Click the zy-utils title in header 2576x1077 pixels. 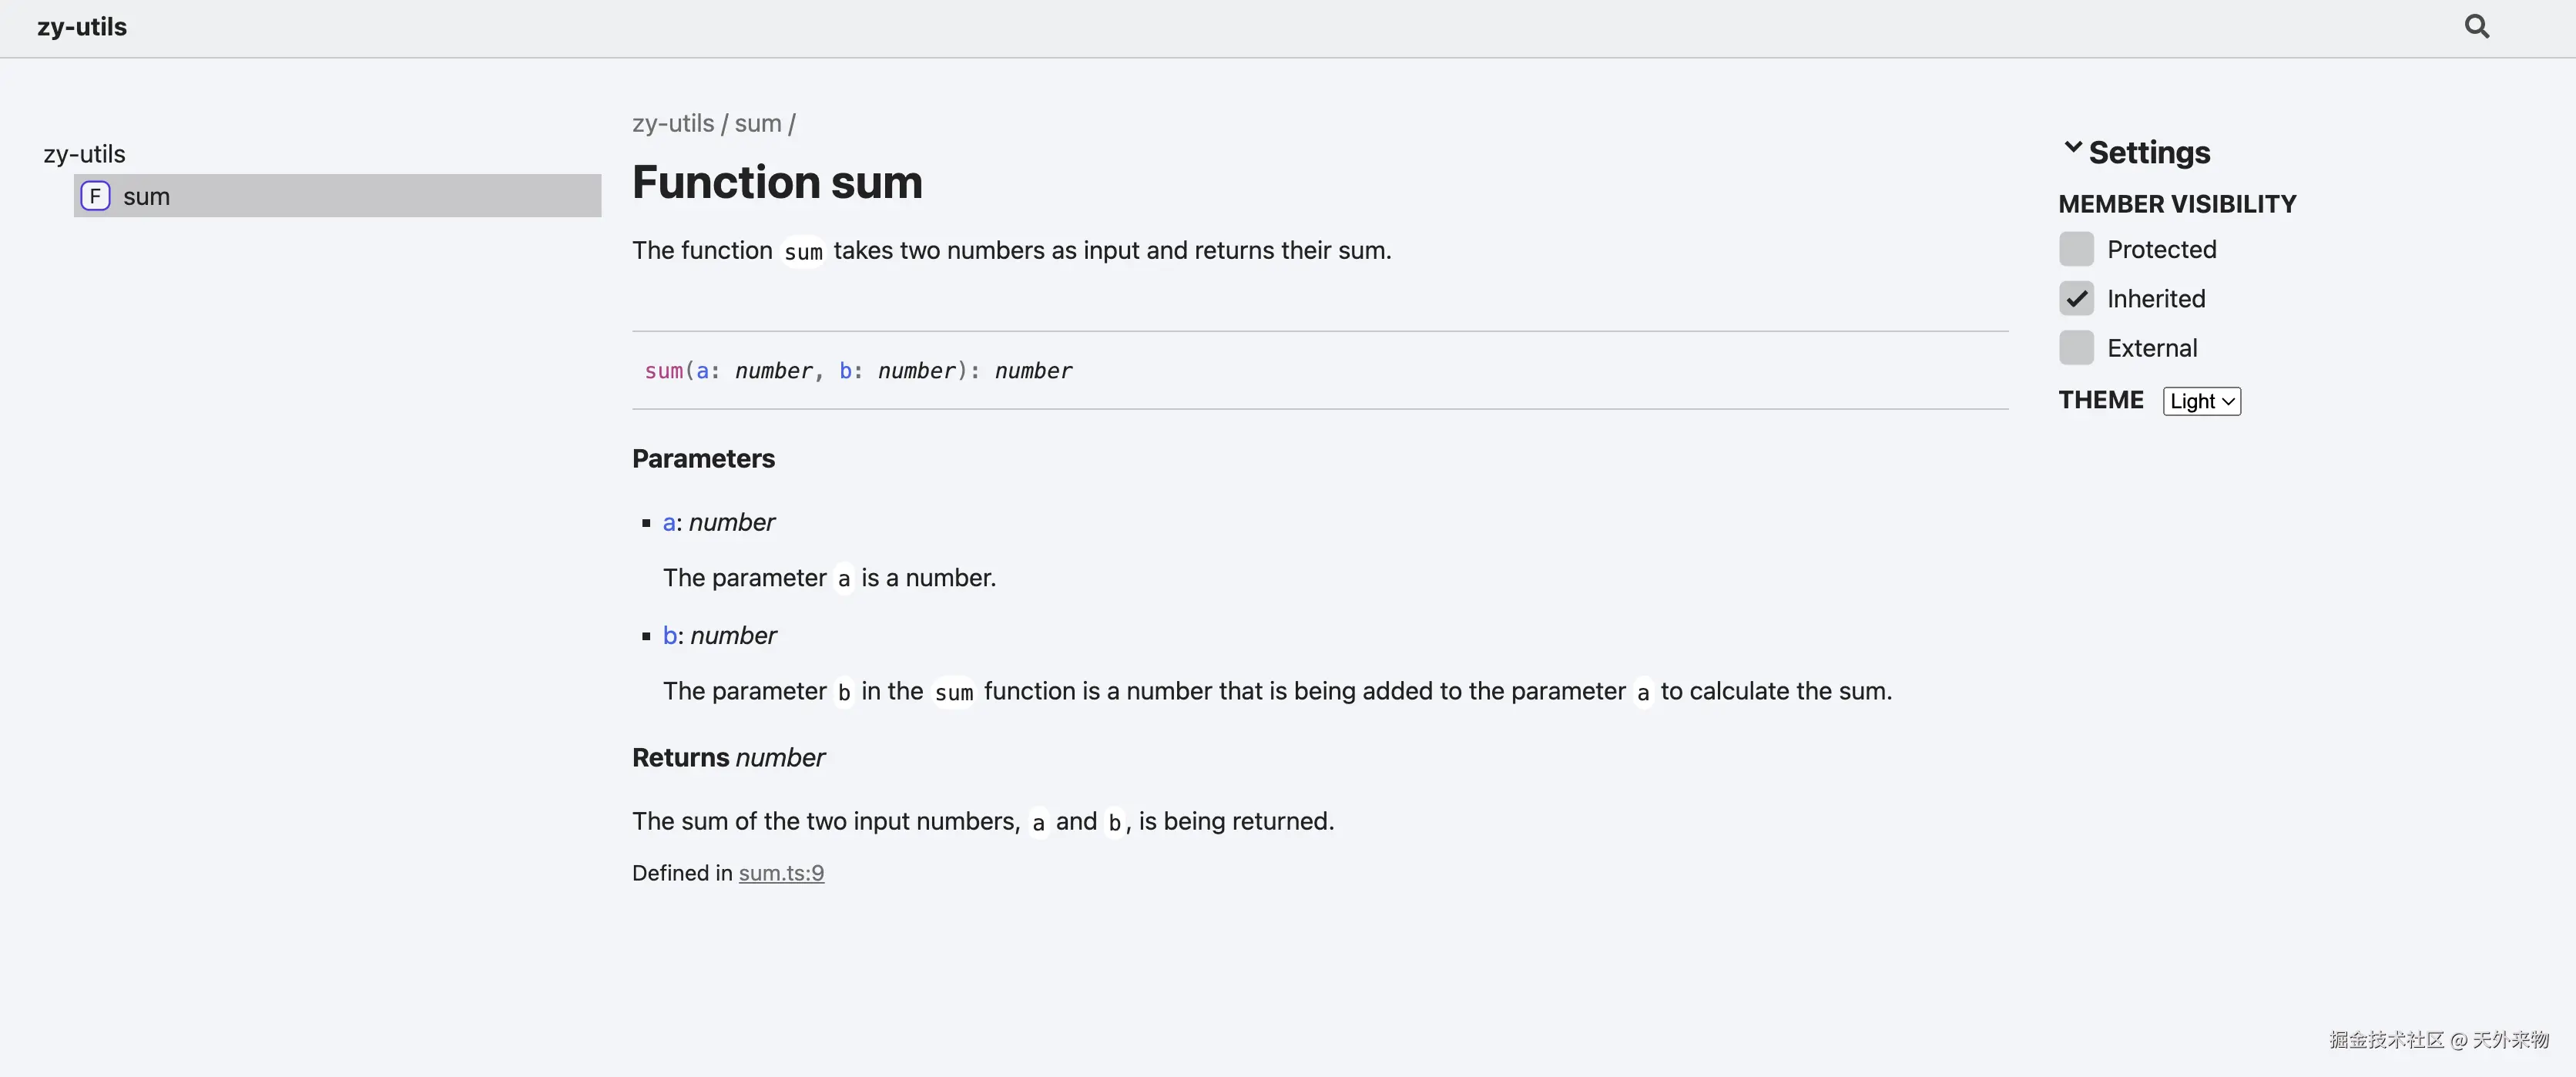(x=82, y=27)
